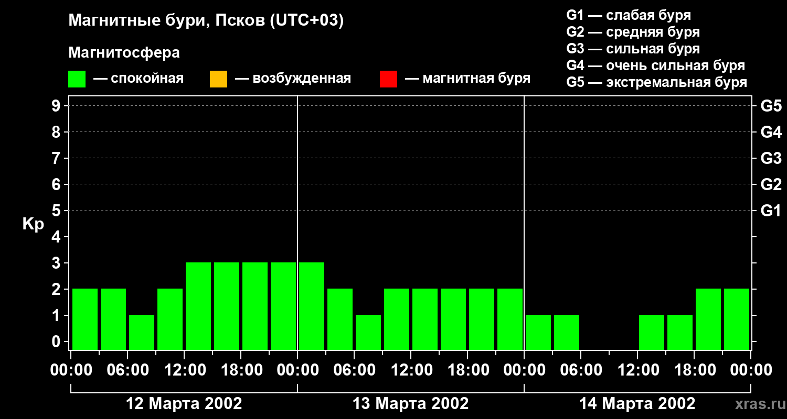Click the G1 label on right axis
Viewport: 787px width, 419px height.
tap(771, 211)
